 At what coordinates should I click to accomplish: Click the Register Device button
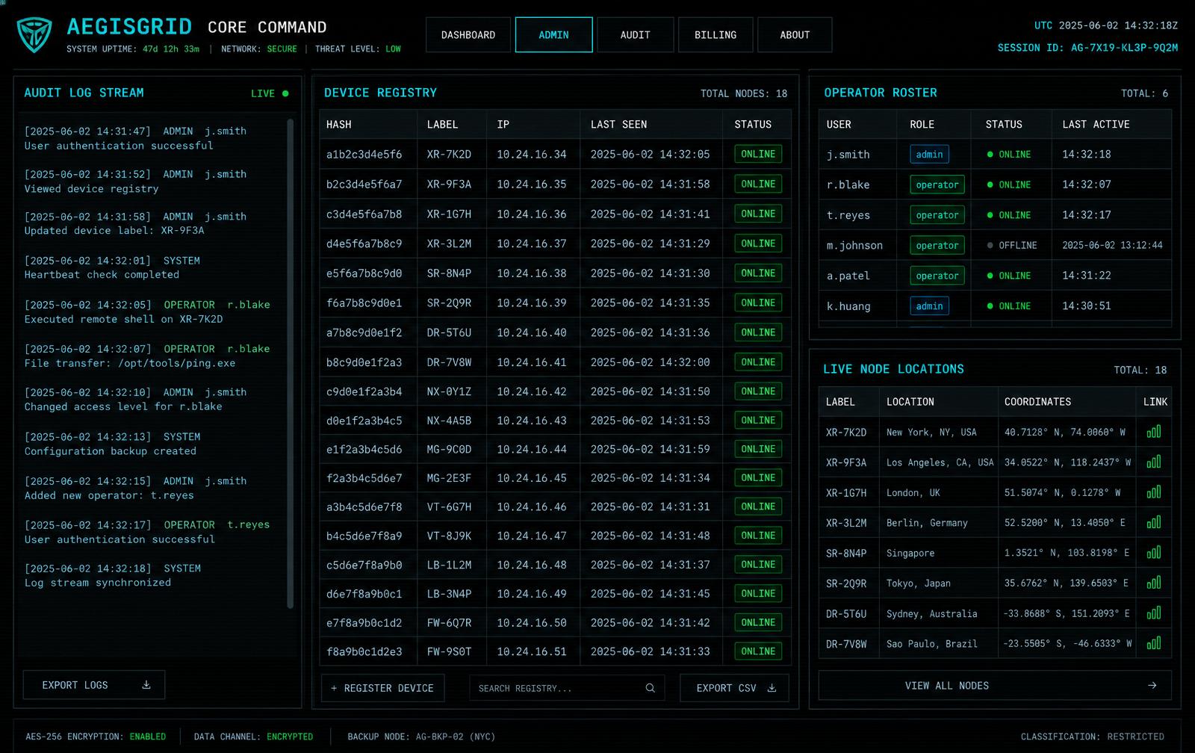pyautogui.click(x=382, y=688)
